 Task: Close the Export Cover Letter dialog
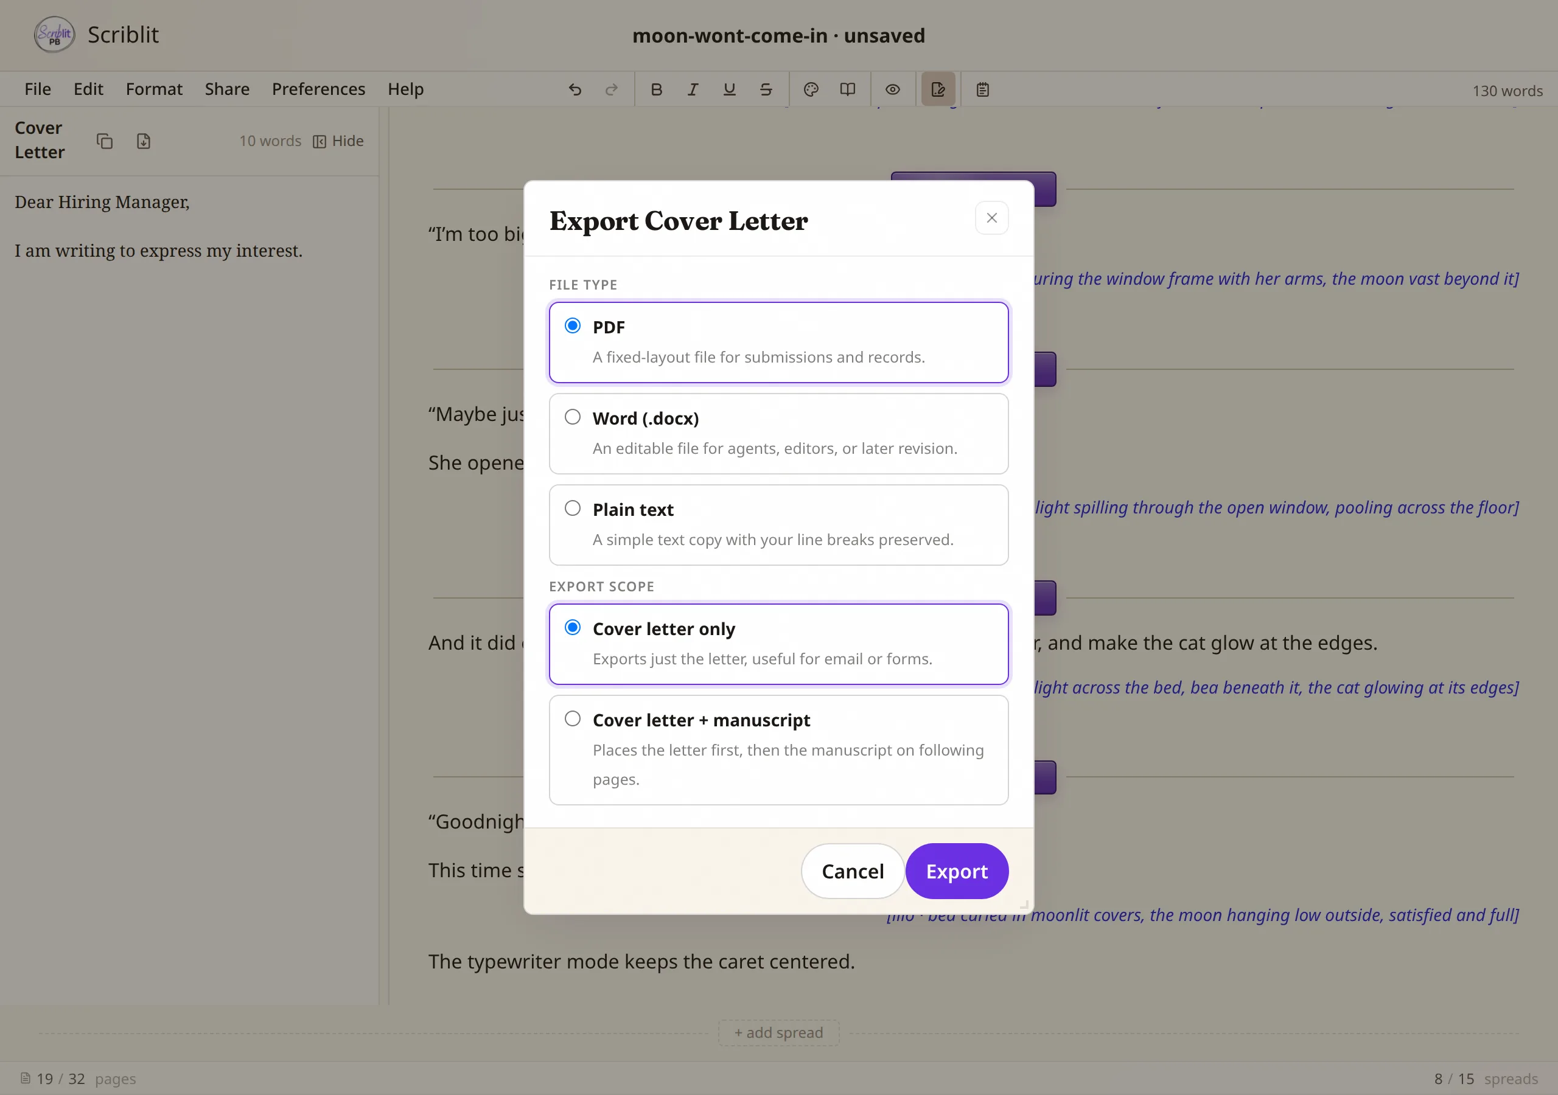click(x=991, y=218)
